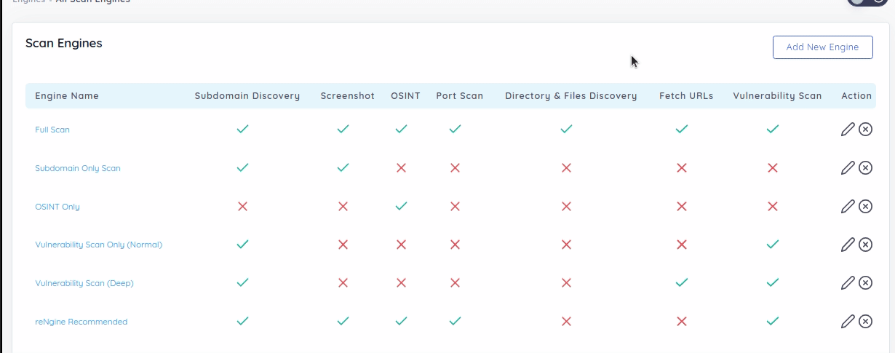895x353 pixels.
Task: Click OSINT Only row OSINT checkmark
Action: (401, 207)
